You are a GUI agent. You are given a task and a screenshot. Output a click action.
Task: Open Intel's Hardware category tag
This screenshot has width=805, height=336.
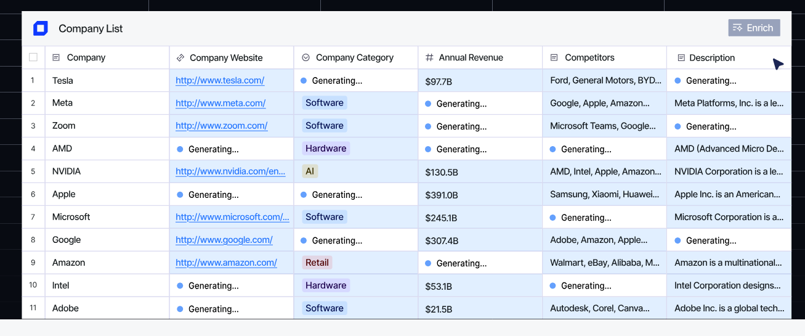click(326, 285)
